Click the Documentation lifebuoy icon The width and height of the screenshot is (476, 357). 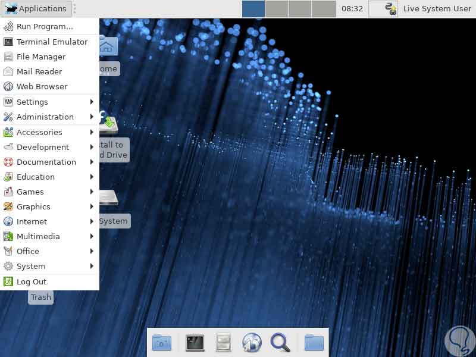8,162
